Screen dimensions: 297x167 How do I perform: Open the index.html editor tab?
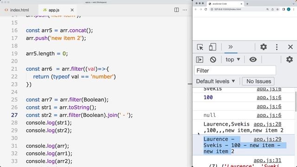17,10
